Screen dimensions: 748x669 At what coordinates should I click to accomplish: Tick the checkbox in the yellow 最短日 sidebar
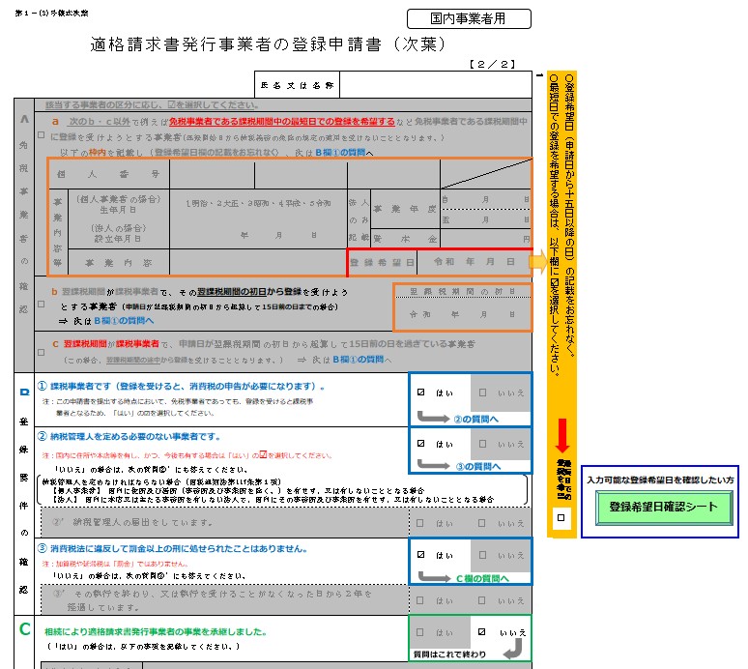click(561, 517)
